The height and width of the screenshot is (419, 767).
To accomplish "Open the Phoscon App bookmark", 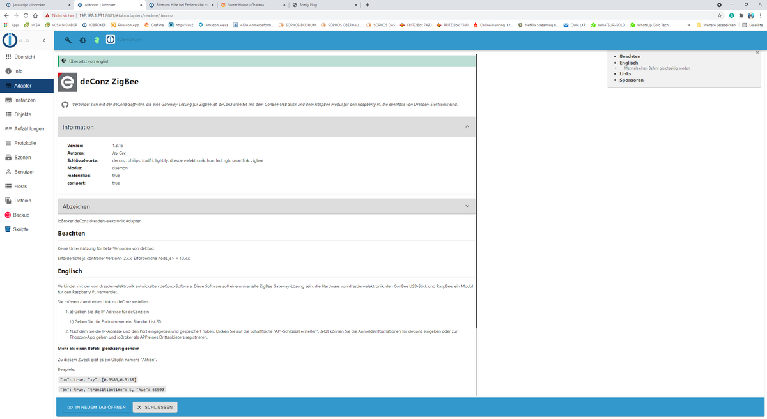I will pos(125,25).
